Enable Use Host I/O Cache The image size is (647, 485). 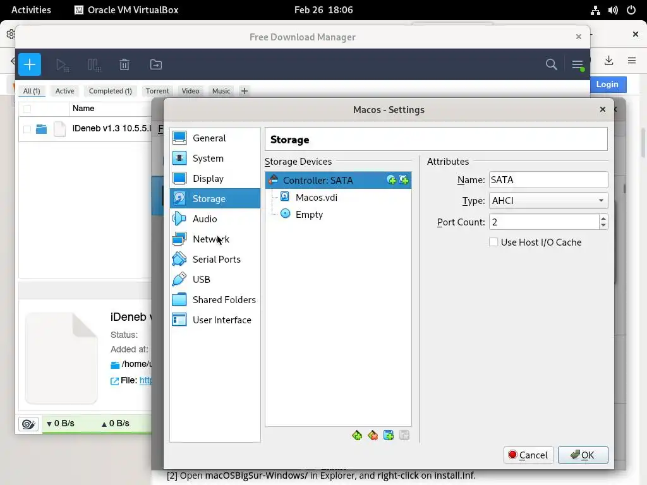pyautogui.click(x=493, y=242)
